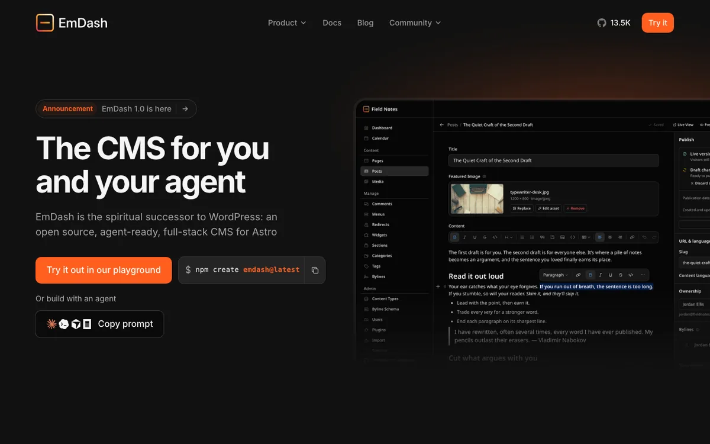Follow the arrow on the announcement banner
Image resolution: width=710 pixels, height=444 pixels.
[x=185, y=109]
